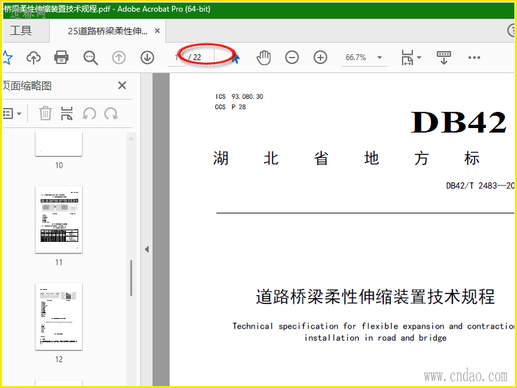Image resolution: width=517 pixels, height=388 pixels.
Task: Click the bookmark star icon
Action: 7,58
